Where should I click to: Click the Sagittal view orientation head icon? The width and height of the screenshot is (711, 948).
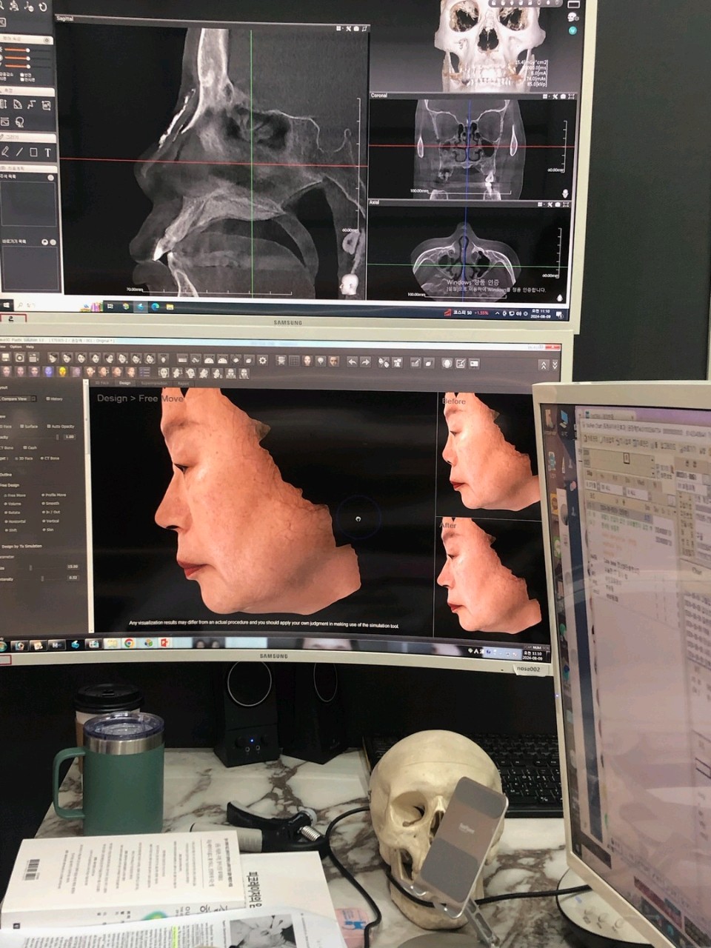point(350,284)
